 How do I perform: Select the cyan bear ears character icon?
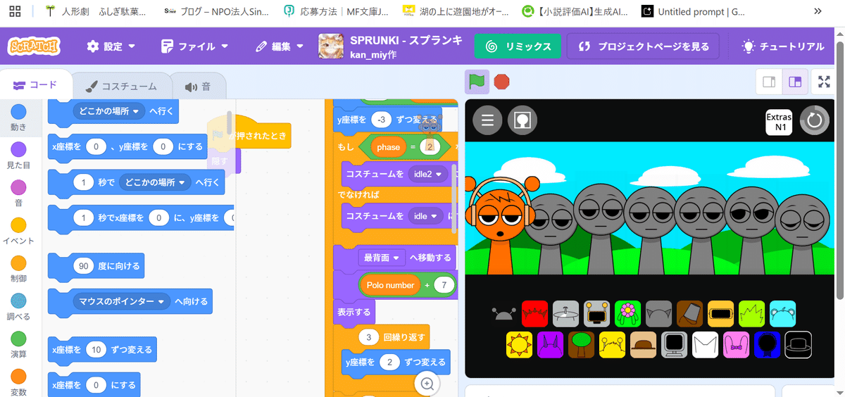click(x=782, y=313)
